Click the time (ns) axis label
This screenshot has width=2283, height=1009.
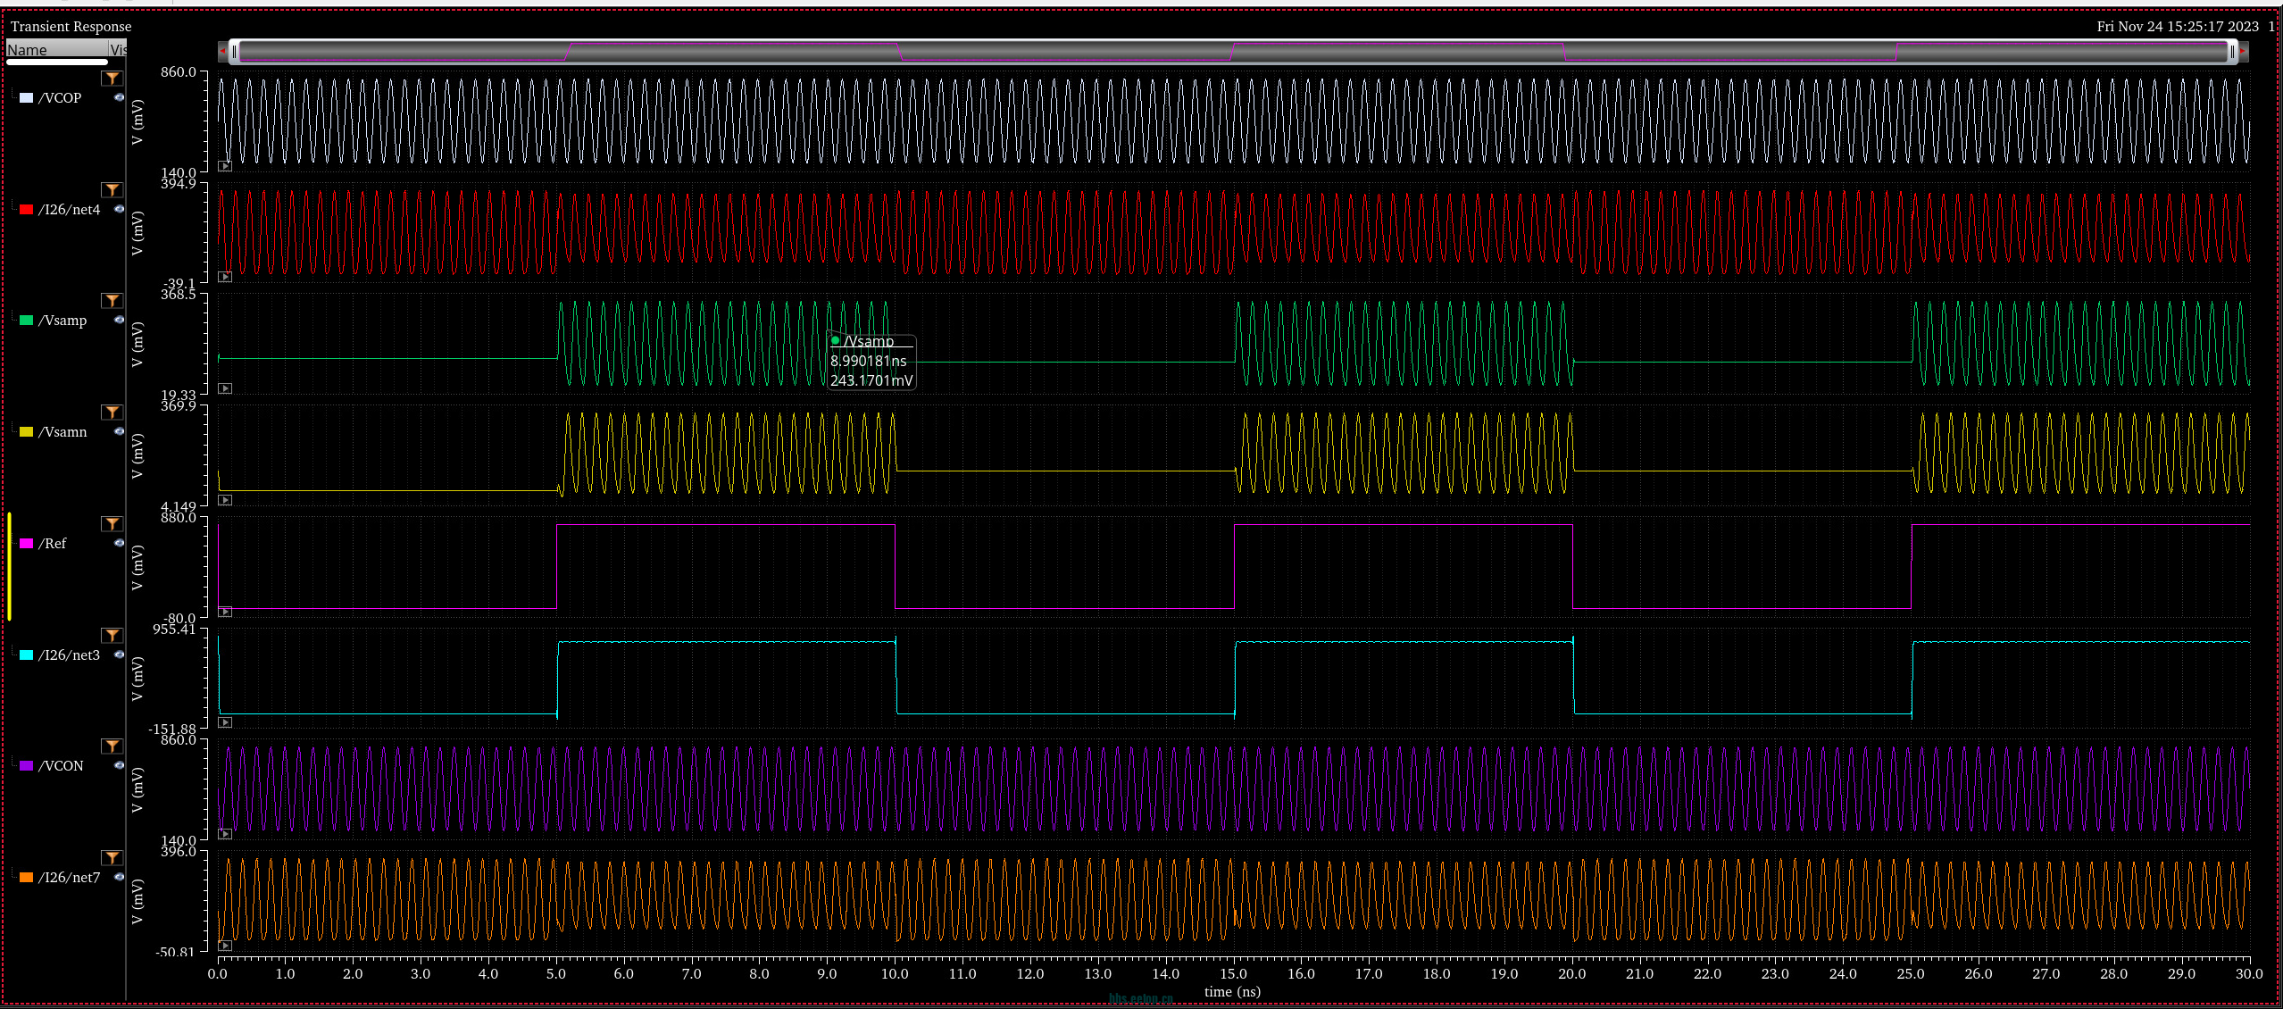(x=1232, y=992)
